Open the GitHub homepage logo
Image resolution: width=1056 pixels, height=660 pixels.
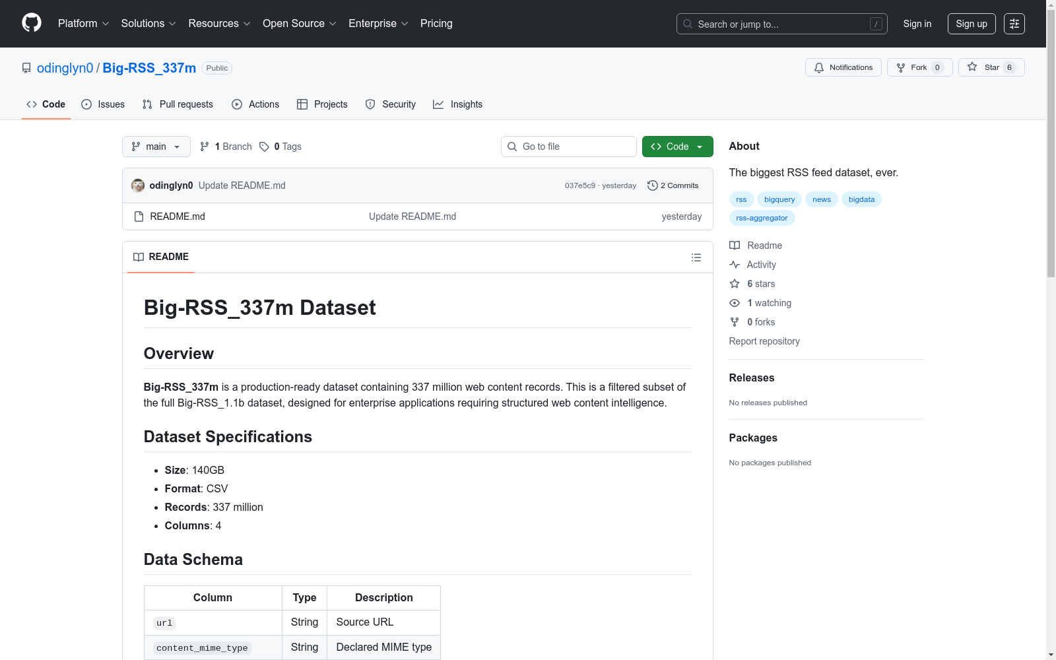(32, 23)
